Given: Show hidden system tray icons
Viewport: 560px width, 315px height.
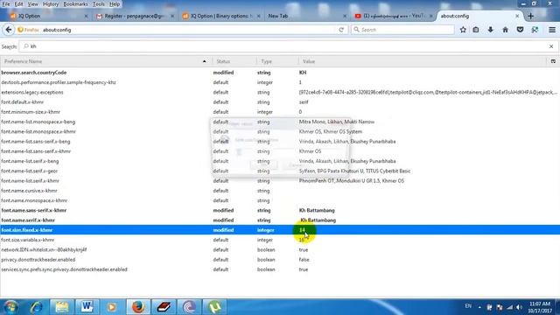Looking at the screenshot, I should coord(479,307).
